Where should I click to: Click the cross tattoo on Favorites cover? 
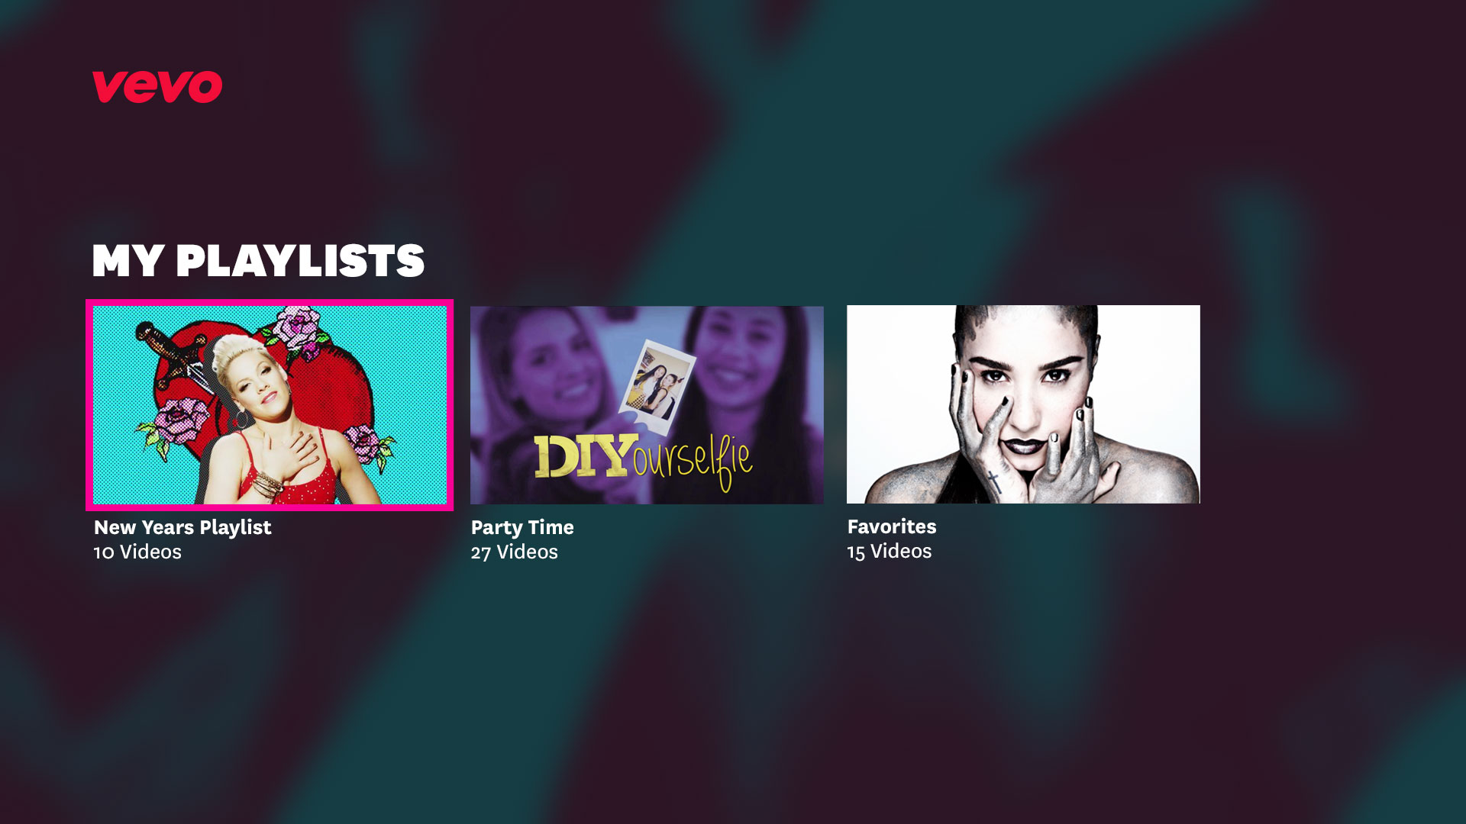[x=994, y=481]
